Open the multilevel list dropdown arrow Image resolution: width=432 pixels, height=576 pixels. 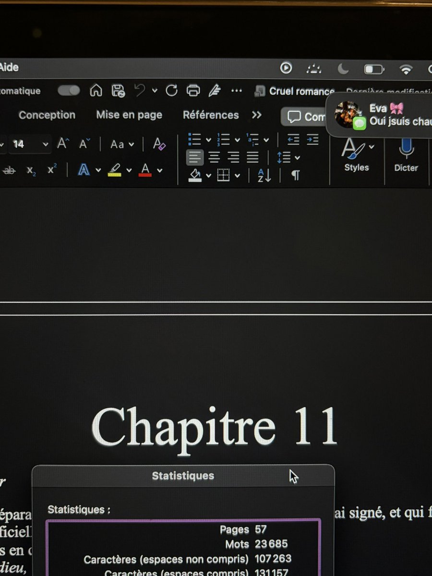[266, 140]
